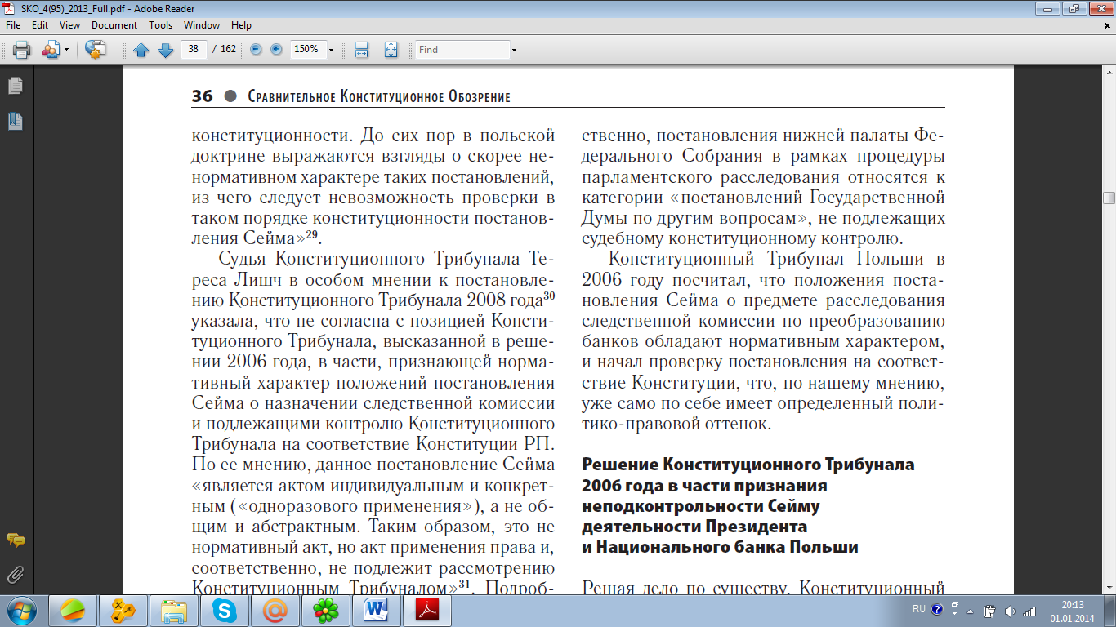Open the Bookmarks panel icon
1116x627 pixels.
15,122
